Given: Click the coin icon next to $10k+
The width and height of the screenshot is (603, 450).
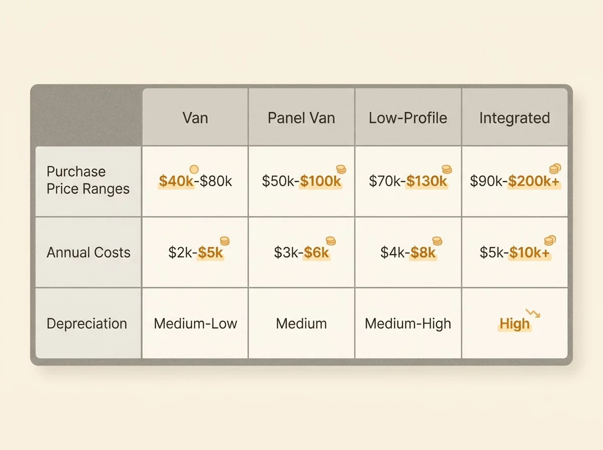Looking at the screenshot, I should click(550, 241).
